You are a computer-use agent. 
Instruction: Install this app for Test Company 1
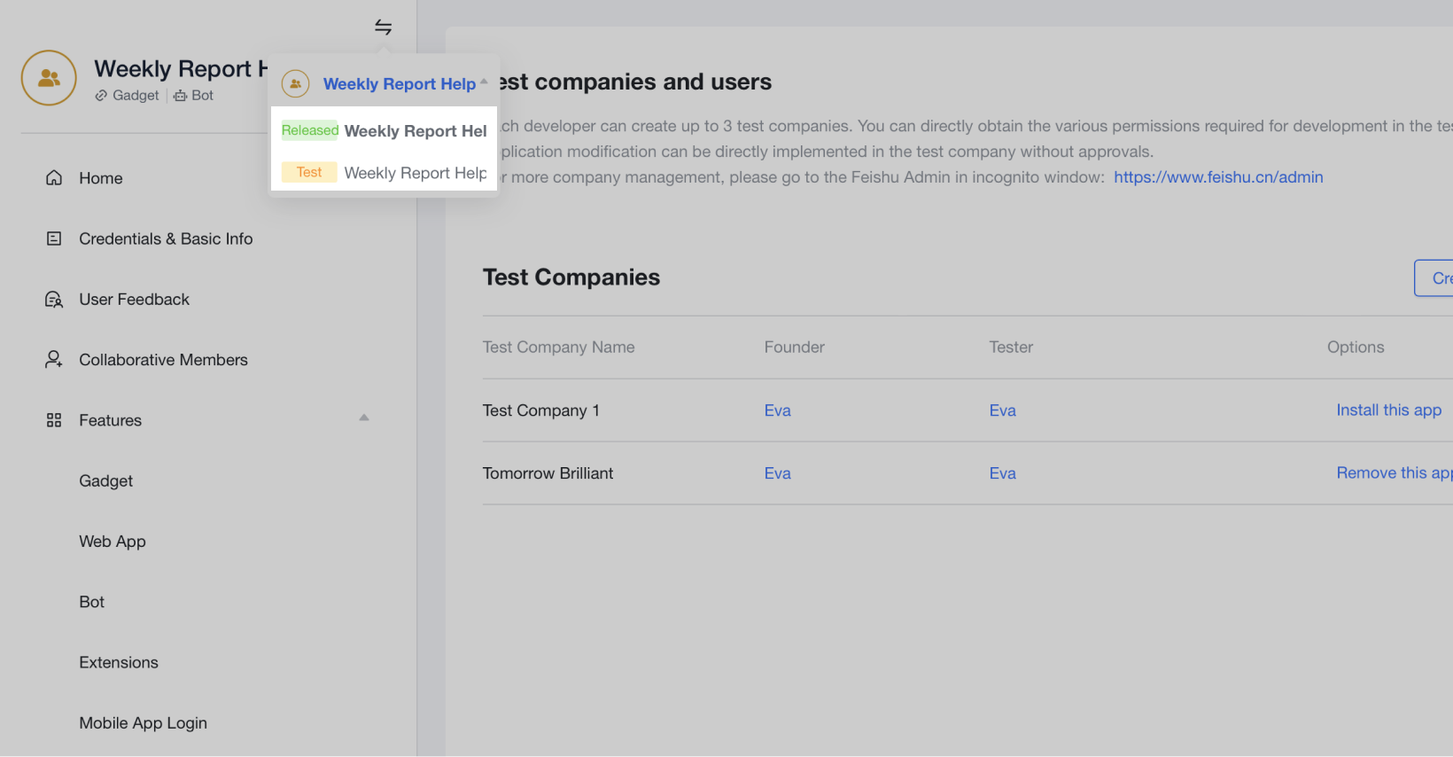pyautogui.click(x=1388, y=410)
